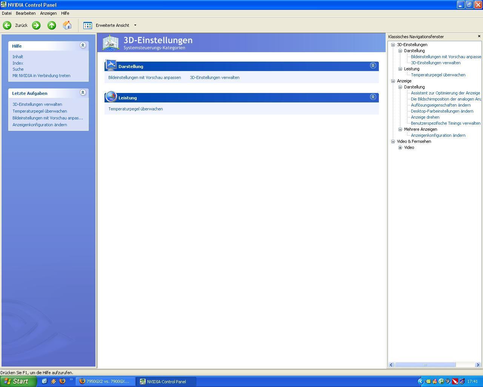483x387 pixels.
Task: Collapse the Mehrere Anzeigen tree node
Action: tap(400, 129)
